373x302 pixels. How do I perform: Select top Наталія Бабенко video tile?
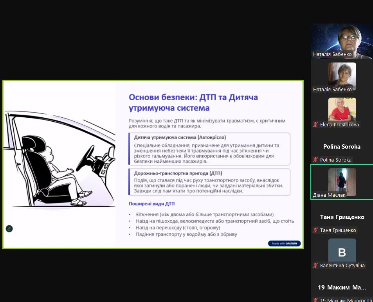click(342, 41)
